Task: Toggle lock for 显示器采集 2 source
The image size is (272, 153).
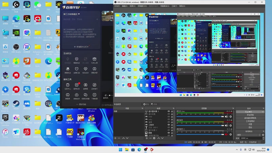Action: click(x=172, y=112)
